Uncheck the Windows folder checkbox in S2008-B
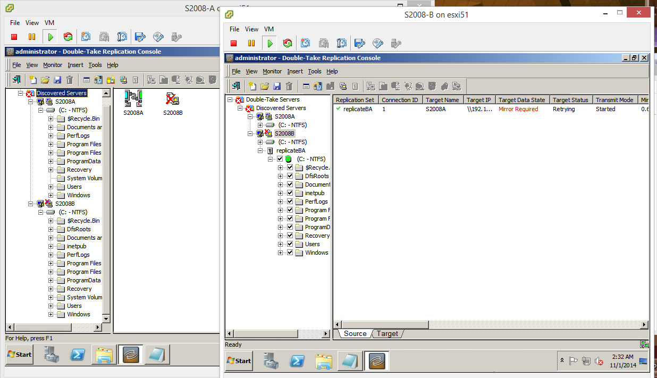 (x=290, y=253)
